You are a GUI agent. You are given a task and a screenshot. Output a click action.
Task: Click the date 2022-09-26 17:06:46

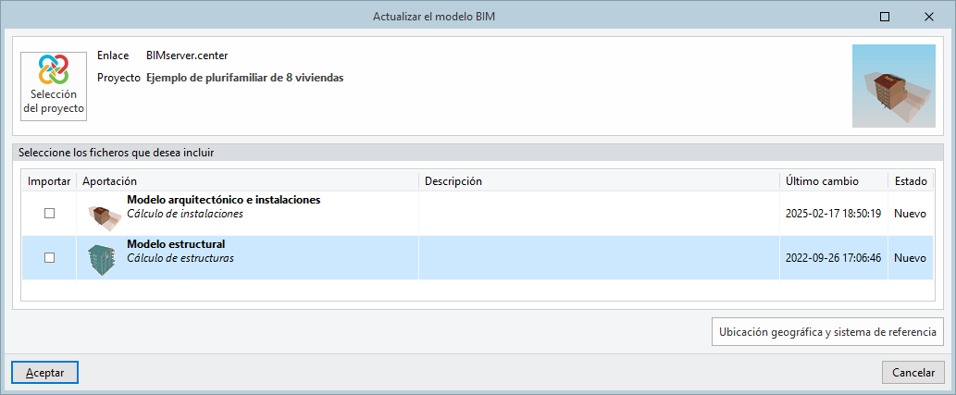(834, 258)
